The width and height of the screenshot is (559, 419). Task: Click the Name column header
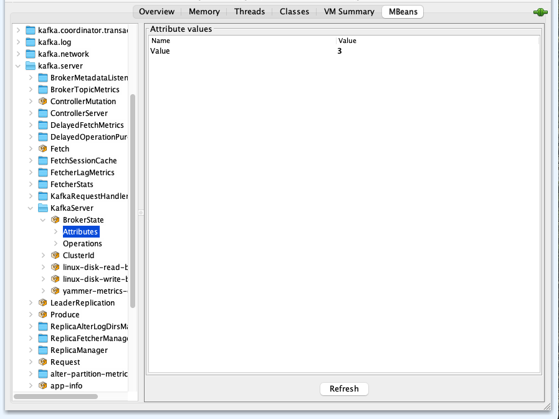coord(242,41)
